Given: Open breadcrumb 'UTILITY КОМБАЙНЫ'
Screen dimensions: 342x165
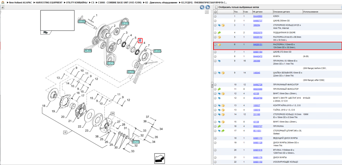Looking at the screenshot, I should coord(77,2).
